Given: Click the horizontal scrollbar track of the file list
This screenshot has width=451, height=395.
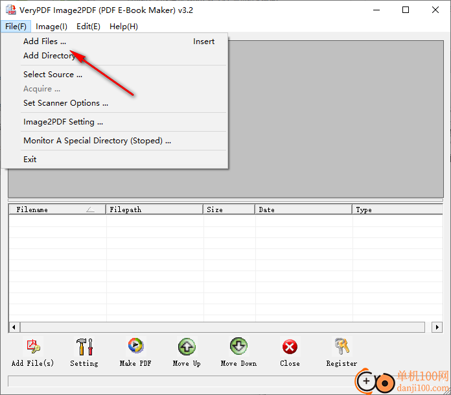Looking at the screenshot, I should tap(222, 327).
